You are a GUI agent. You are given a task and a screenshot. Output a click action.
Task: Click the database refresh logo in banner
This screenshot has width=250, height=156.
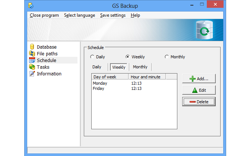pyautogui.click(x=204, y=30)
